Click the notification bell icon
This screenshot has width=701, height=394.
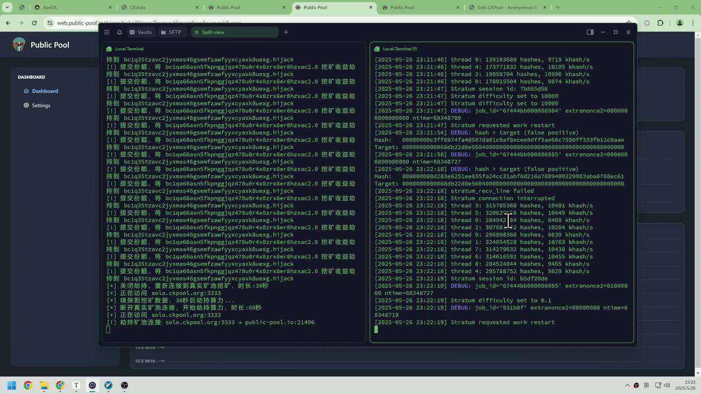click(119, 32)
